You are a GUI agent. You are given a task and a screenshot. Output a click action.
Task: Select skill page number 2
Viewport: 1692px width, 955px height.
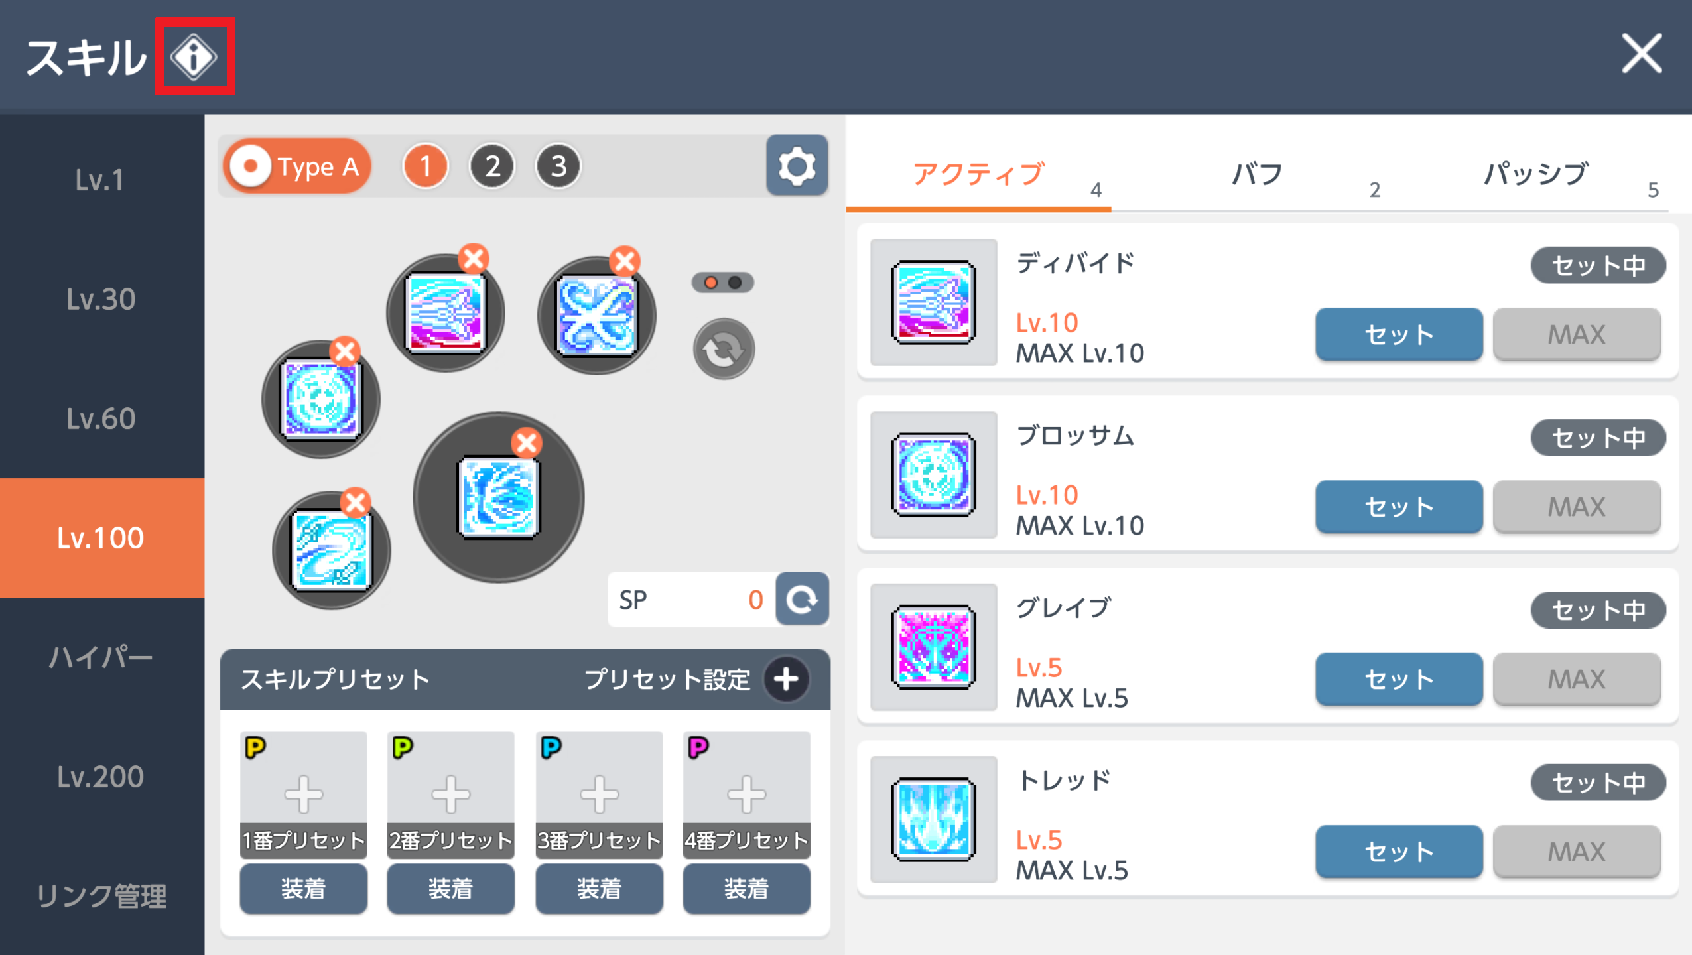click(491, 166)
